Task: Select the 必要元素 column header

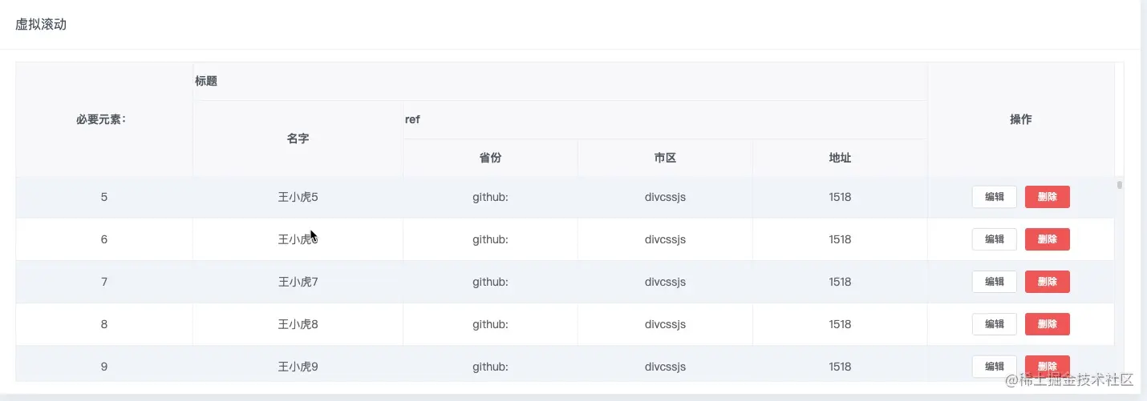Action: click(x=104, y=119)
